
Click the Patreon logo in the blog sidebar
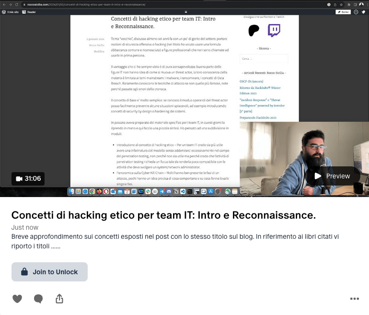point(254,31)
